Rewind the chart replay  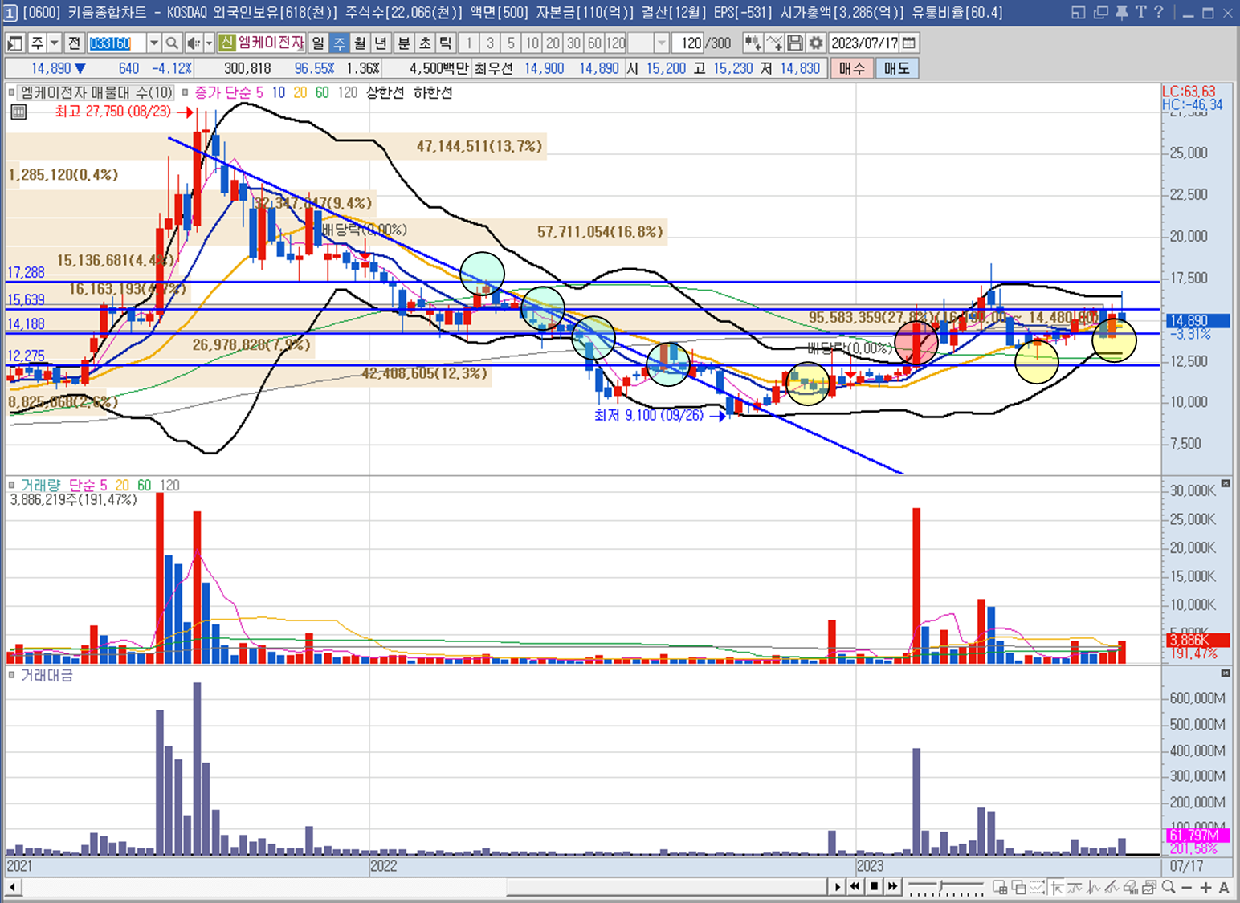tap(855, 887)
